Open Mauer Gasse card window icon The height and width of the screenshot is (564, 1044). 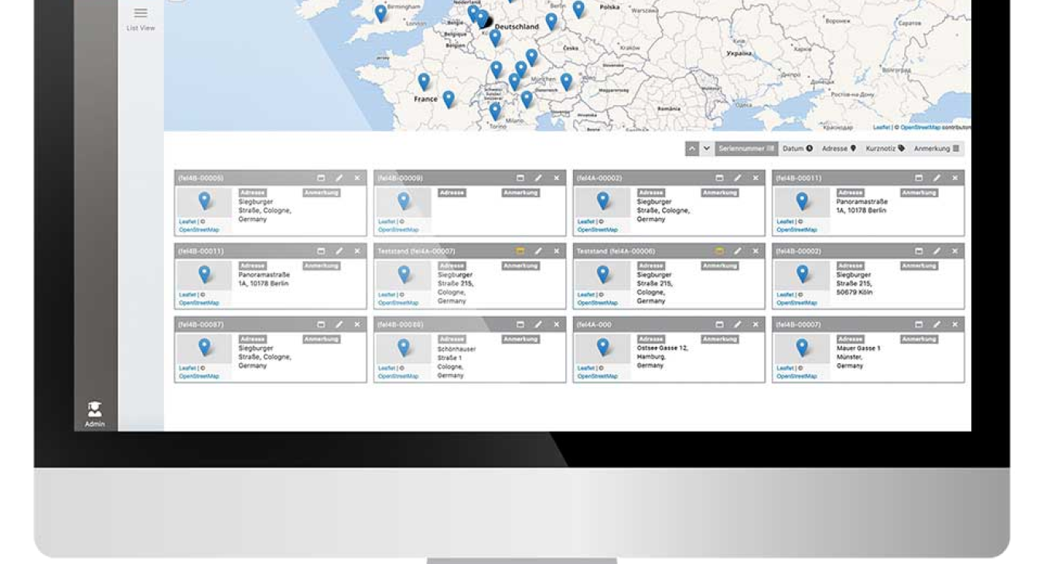(919, 324)
